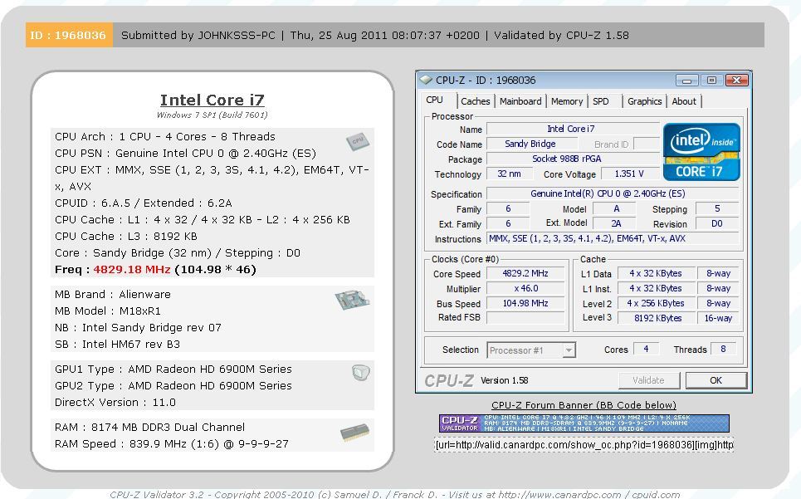801x499 pixels.
Task: Click the CPU chip icon beside CPU Arch
Action: click(358, 141)
